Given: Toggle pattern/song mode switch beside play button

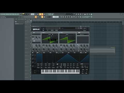Looking at the screenshot, I should coord(23,14).
